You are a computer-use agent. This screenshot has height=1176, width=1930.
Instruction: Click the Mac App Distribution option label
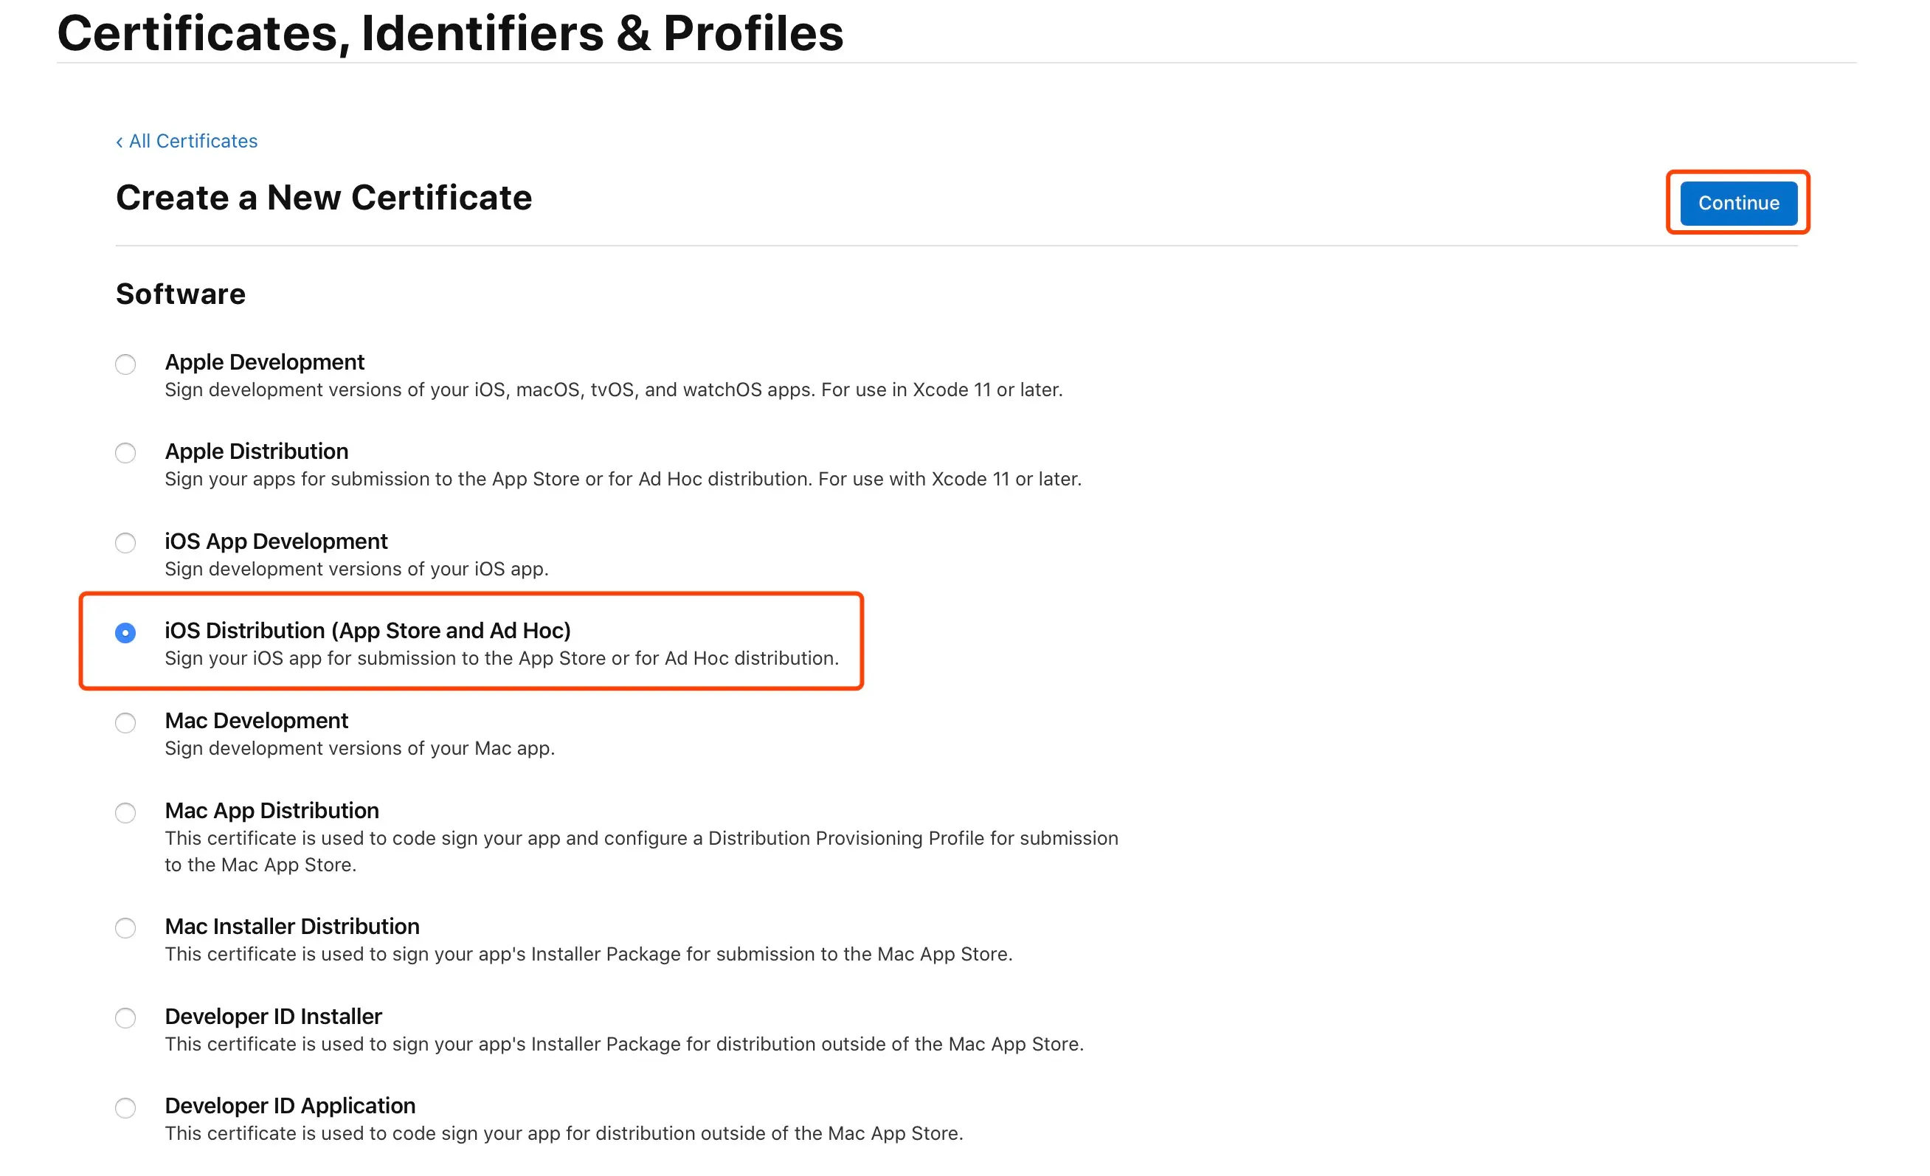tap(271, 810)
